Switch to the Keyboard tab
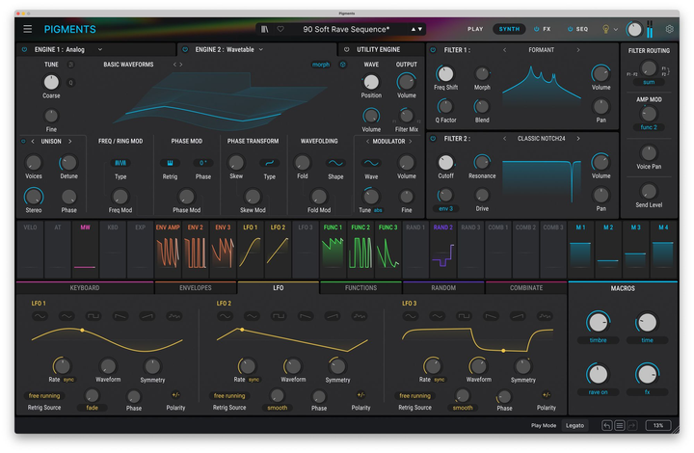The height and width of the screenshot is (453, 694). [x=85, y=288]
